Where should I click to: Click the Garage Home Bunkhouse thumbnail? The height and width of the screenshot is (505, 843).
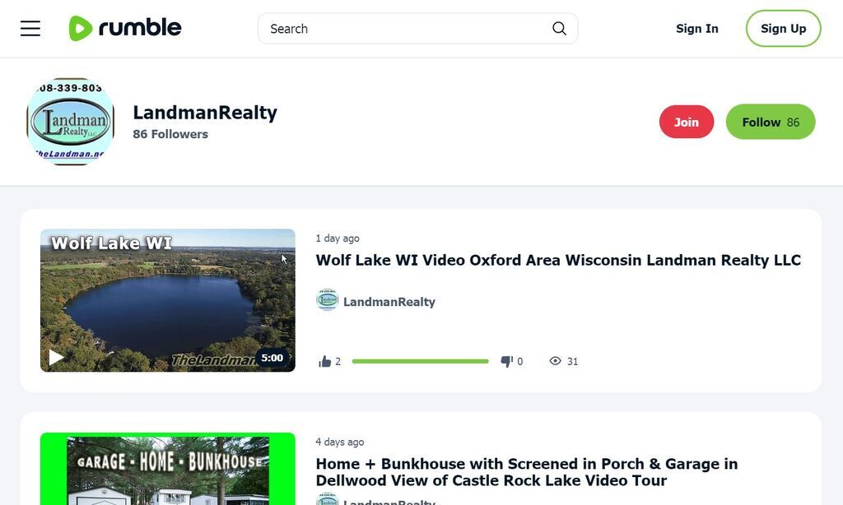pos(167,469)
